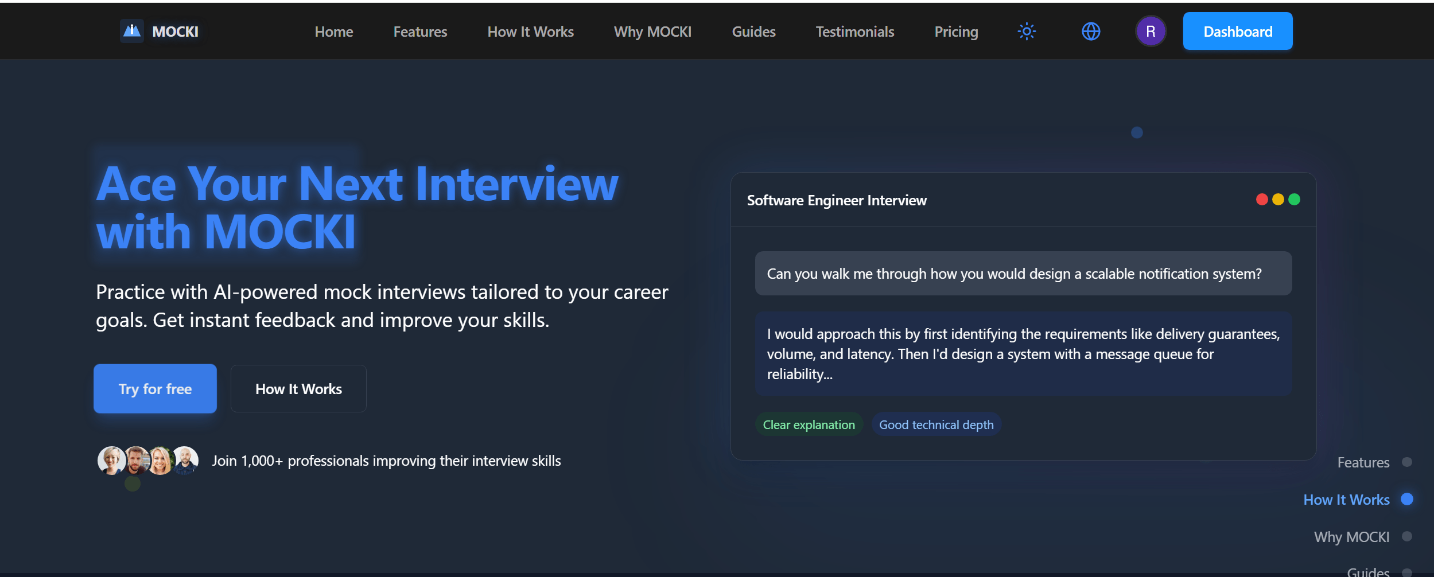Open Why MOCKI in top navigation
The height and width of the screenshot is (577, 1434).
point(652,32)
